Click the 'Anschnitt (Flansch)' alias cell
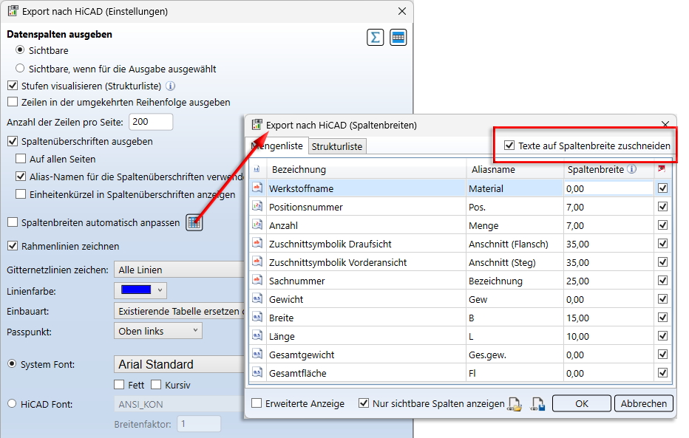This screenshot has height=438, width=689. click(x=515, y=244)
